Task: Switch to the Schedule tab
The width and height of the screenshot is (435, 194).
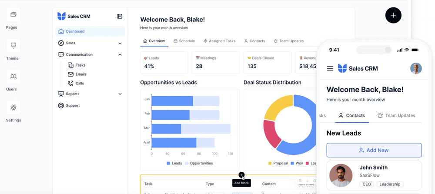Action: click(x=184, y=41)
